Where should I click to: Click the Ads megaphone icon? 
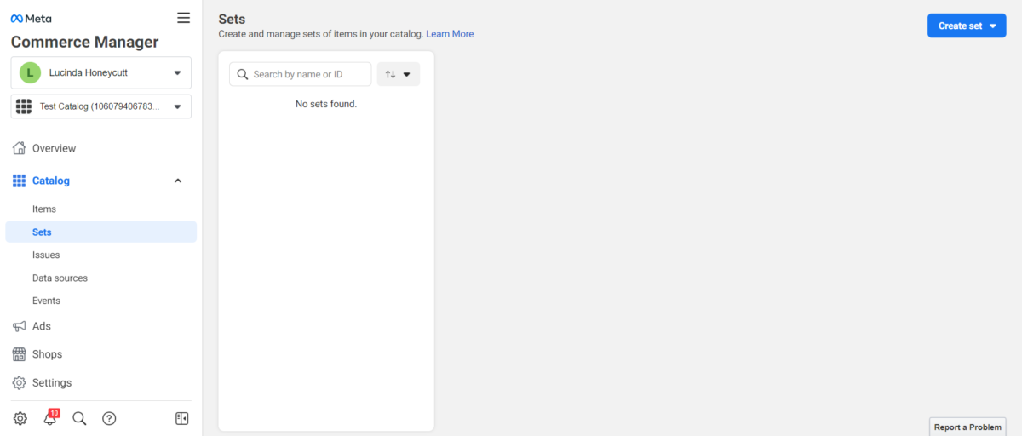point(19,326)
